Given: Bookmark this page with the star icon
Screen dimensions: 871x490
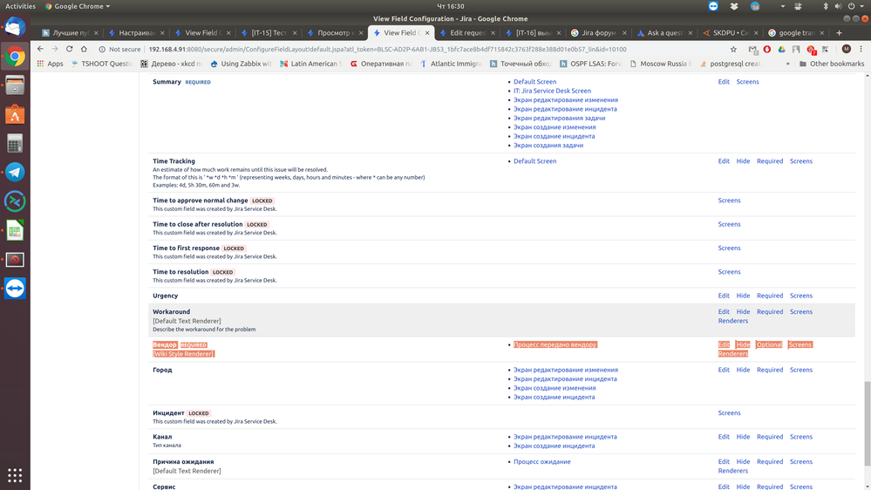Looking at the screenshot, I should pos(733,49).
